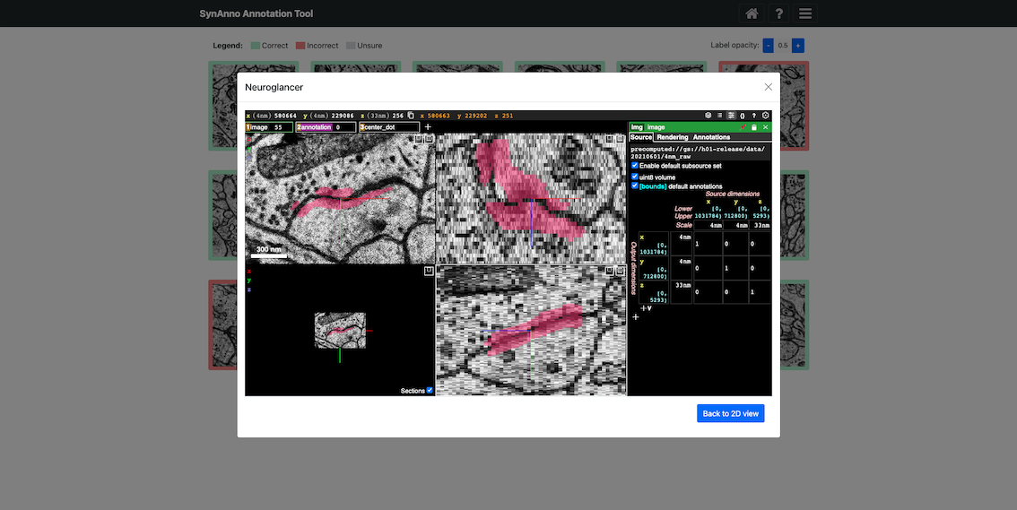This screenshot has width=1017, height=510.
Task: Edit y coordinate value 229086
Action: [343, 116]
